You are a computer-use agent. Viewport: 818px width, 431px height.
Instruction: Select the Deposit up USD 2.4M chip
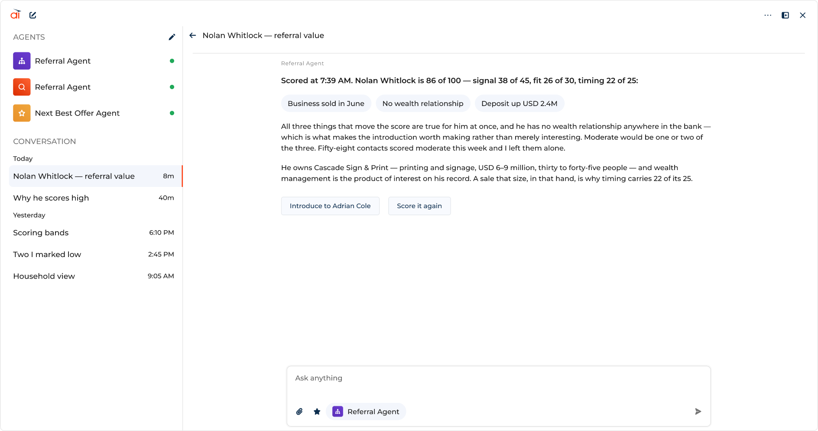[x=519, y=103]
